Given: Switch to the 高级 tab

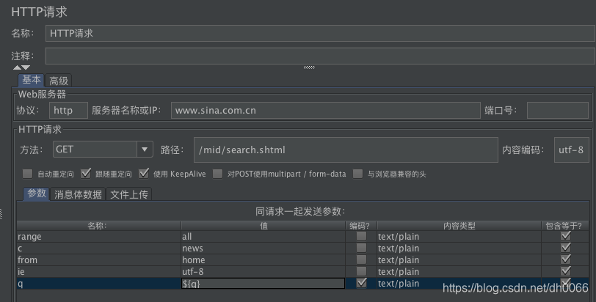Looking at the screenshot, I should click(x=59, y=81).
